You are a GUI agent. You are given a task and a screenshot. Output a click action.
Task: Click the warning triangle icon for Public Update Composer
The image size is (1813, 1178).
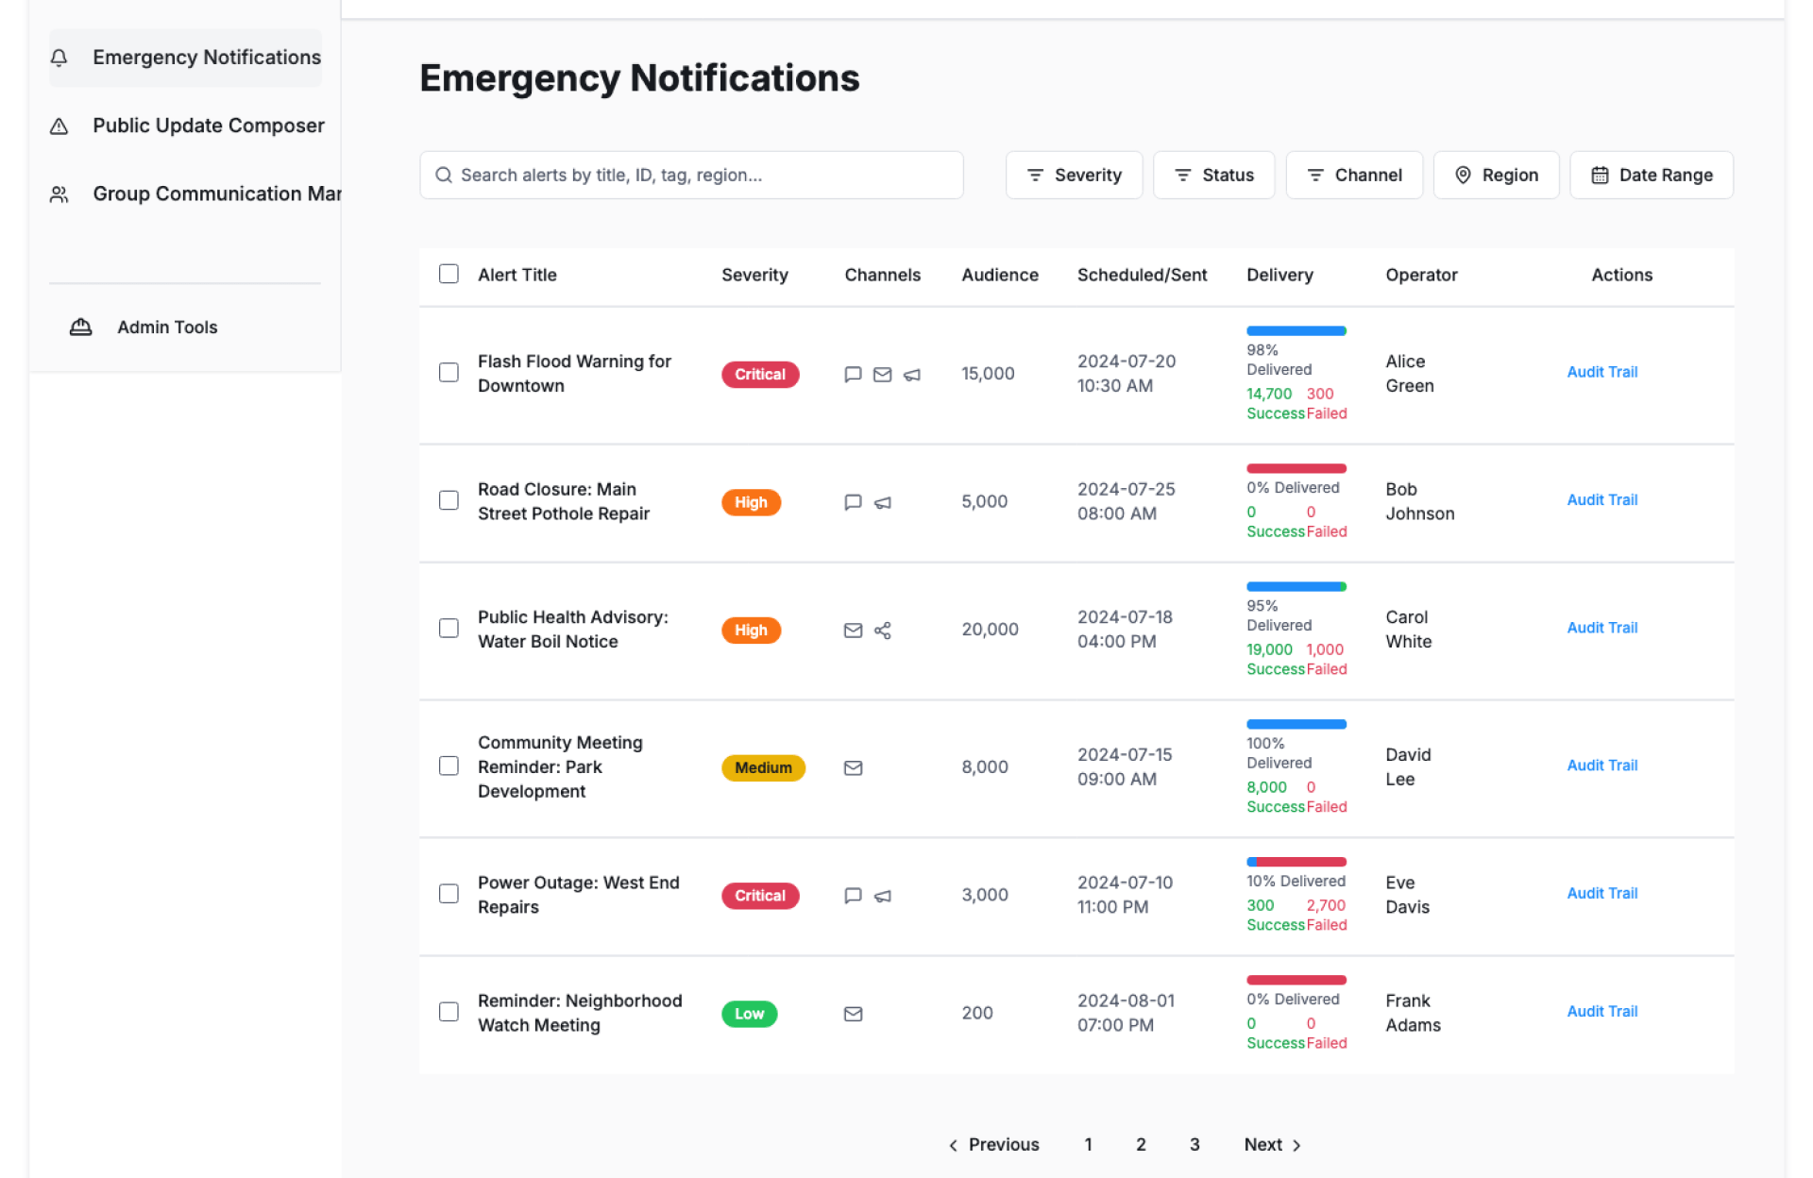(59, 126)
